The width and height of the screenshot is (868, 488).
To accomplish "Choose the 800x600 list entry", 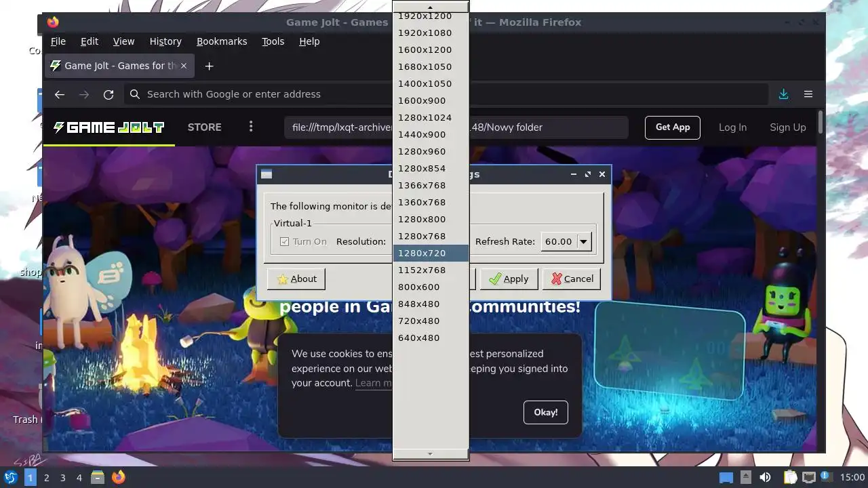I will (x=431, y=287).
